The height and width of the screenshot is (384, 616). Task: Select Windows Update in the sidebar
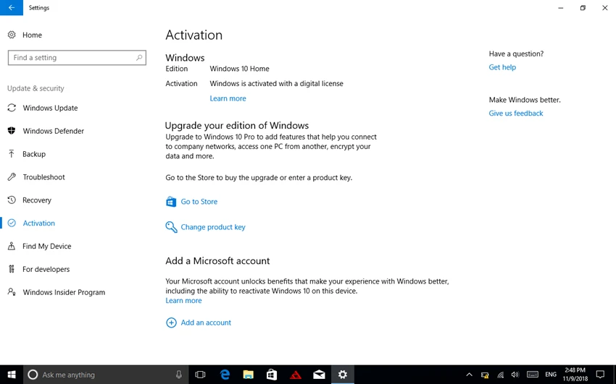(x=50, y=108)
